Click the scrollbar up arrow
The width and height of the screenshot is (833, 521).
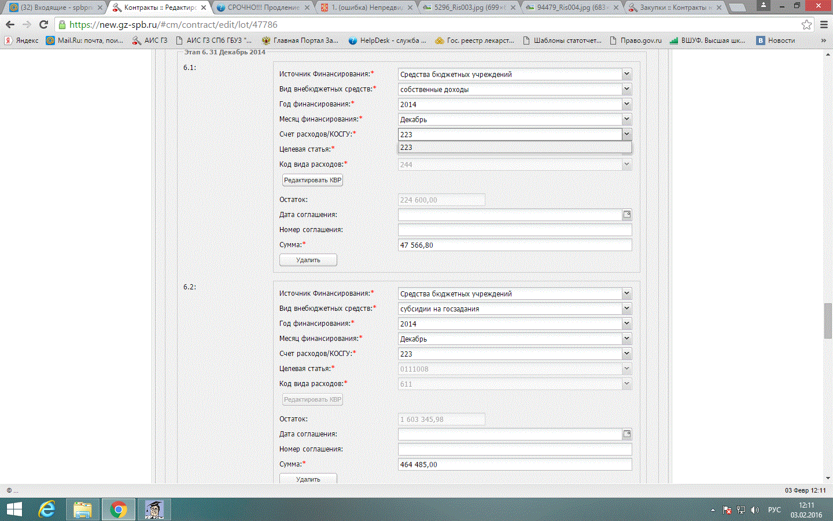(x=828, y=54)
